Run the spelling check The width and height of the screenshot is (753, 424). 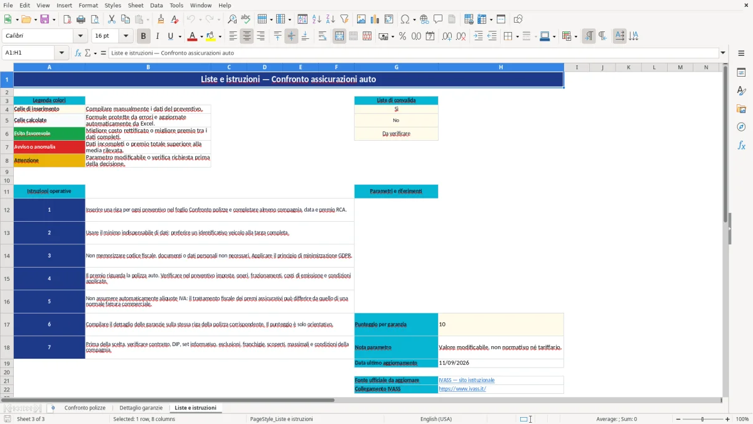246,19
